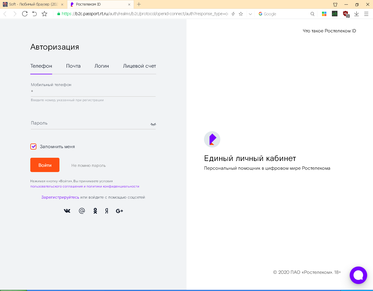The image size is (373, 291).
Task: Switch to the Почта login tab
Action: click(x=73, y=66)
